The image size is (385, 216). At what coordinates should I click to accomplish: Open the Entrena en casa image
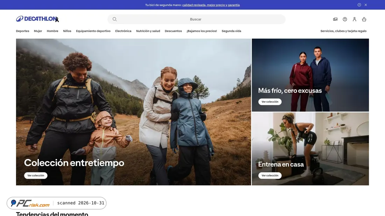[310, 149]
